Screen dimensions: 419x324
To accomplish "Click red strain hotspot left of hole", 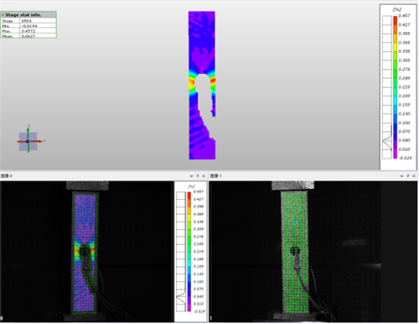I will click(191, 83).
